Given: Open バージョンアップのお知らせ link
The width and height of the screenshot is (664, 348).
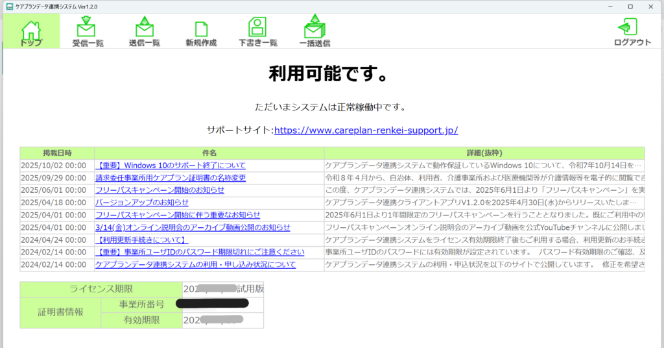Looking at the screenshot, I should (142, 203).
